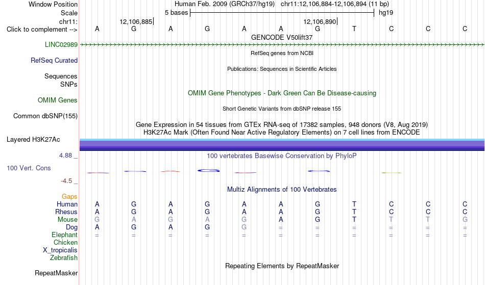Select the Chicken species row label
Image resolution: width=485 pixels, height=285 pixels.
coord(65,242)
